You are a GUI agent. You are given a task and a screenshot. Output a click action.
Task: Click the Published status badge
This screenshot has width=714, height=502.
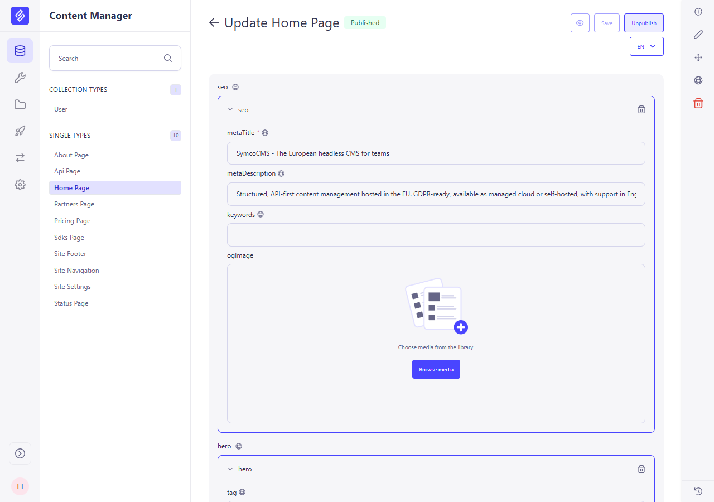tap(365, 23)
